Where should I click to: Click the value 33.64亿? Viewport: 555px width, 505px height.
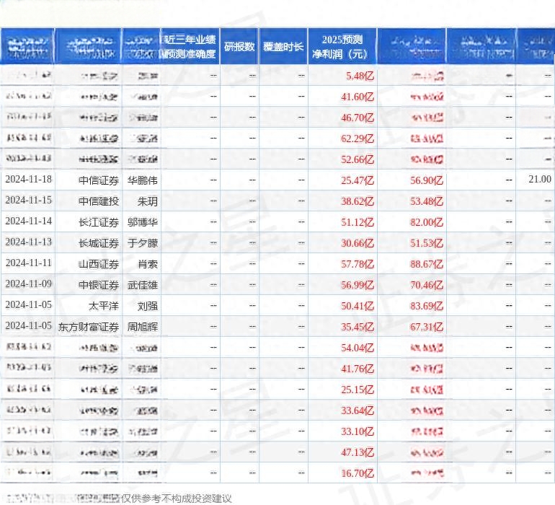[358, 410]
